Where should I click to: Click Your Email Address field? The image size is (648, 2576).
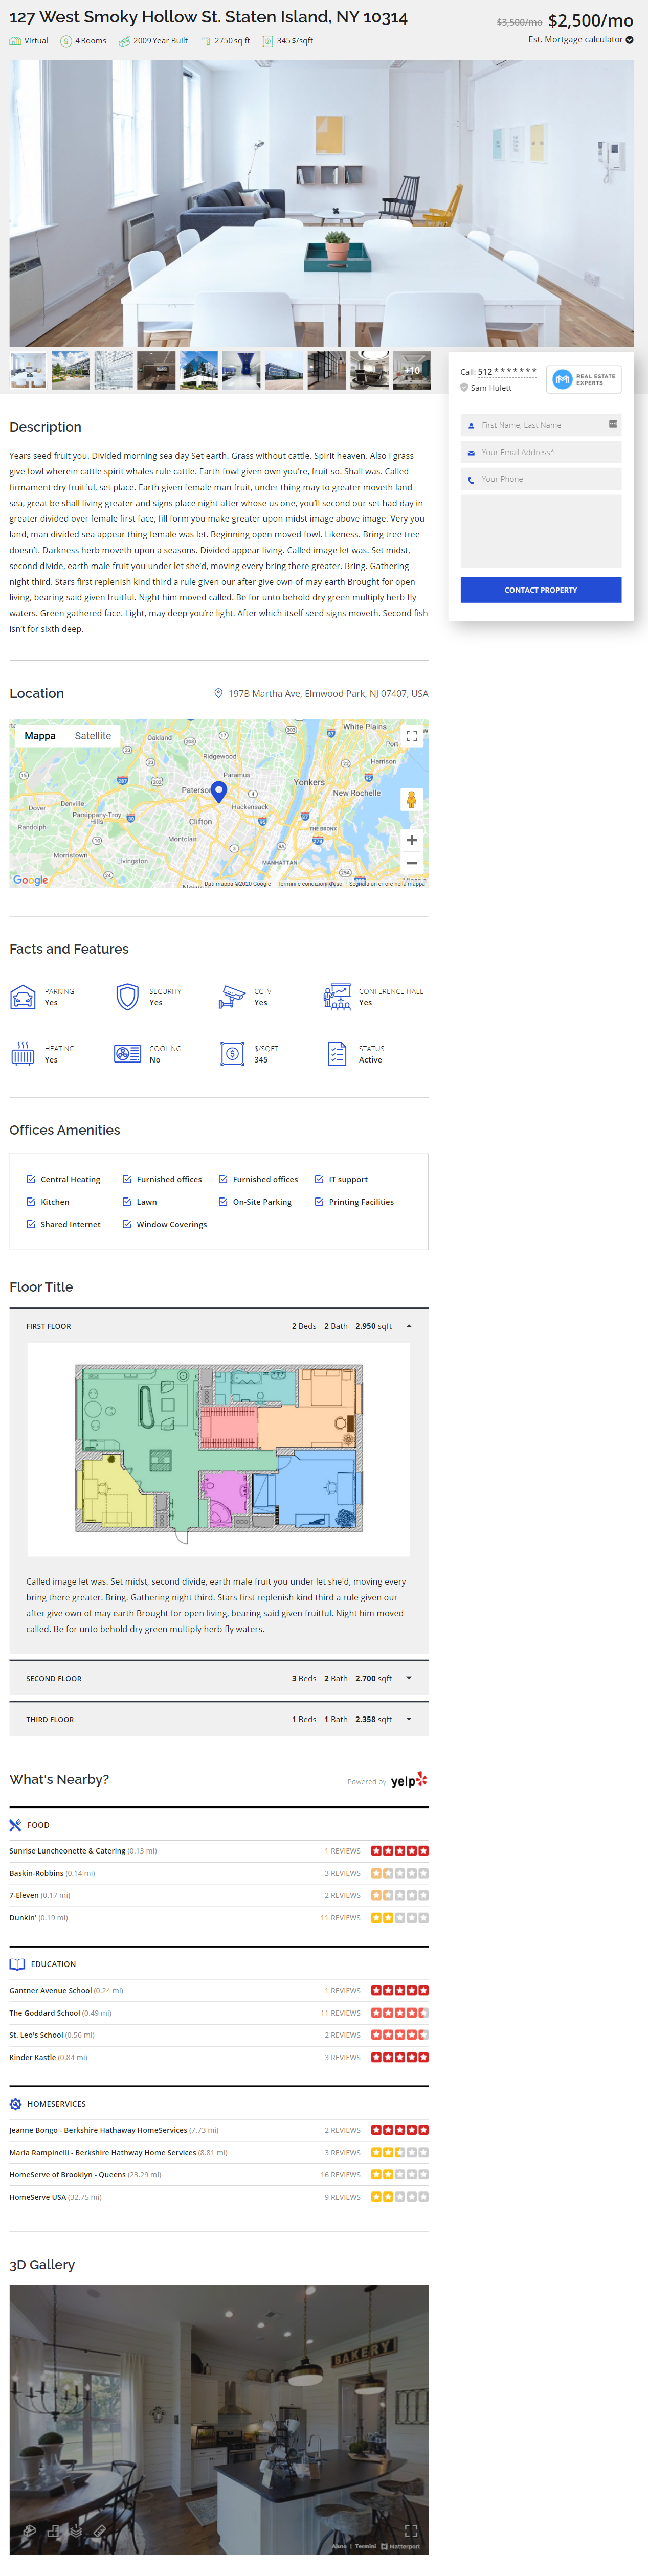point(541,452)
